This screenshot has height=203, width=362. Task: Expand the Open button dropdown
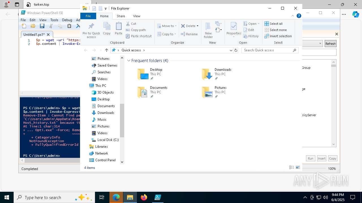tap(258, 24)
